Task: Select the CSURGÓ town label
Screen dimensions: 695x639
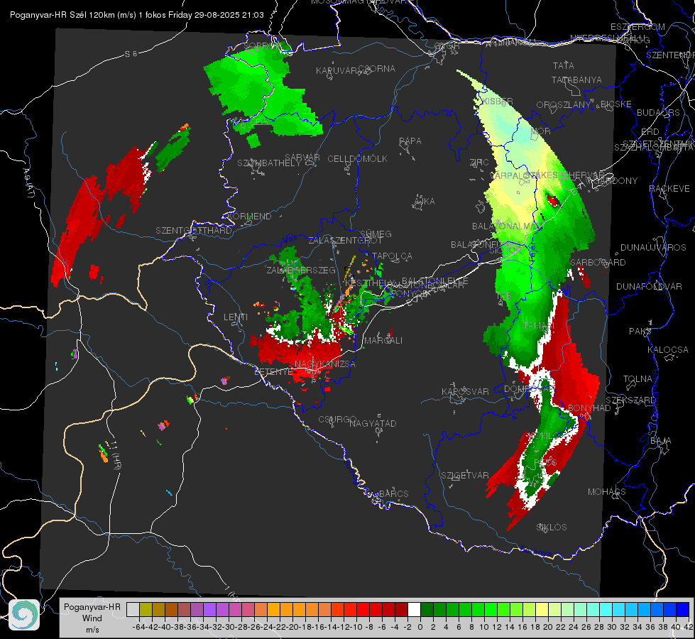Action: (337, 420)
